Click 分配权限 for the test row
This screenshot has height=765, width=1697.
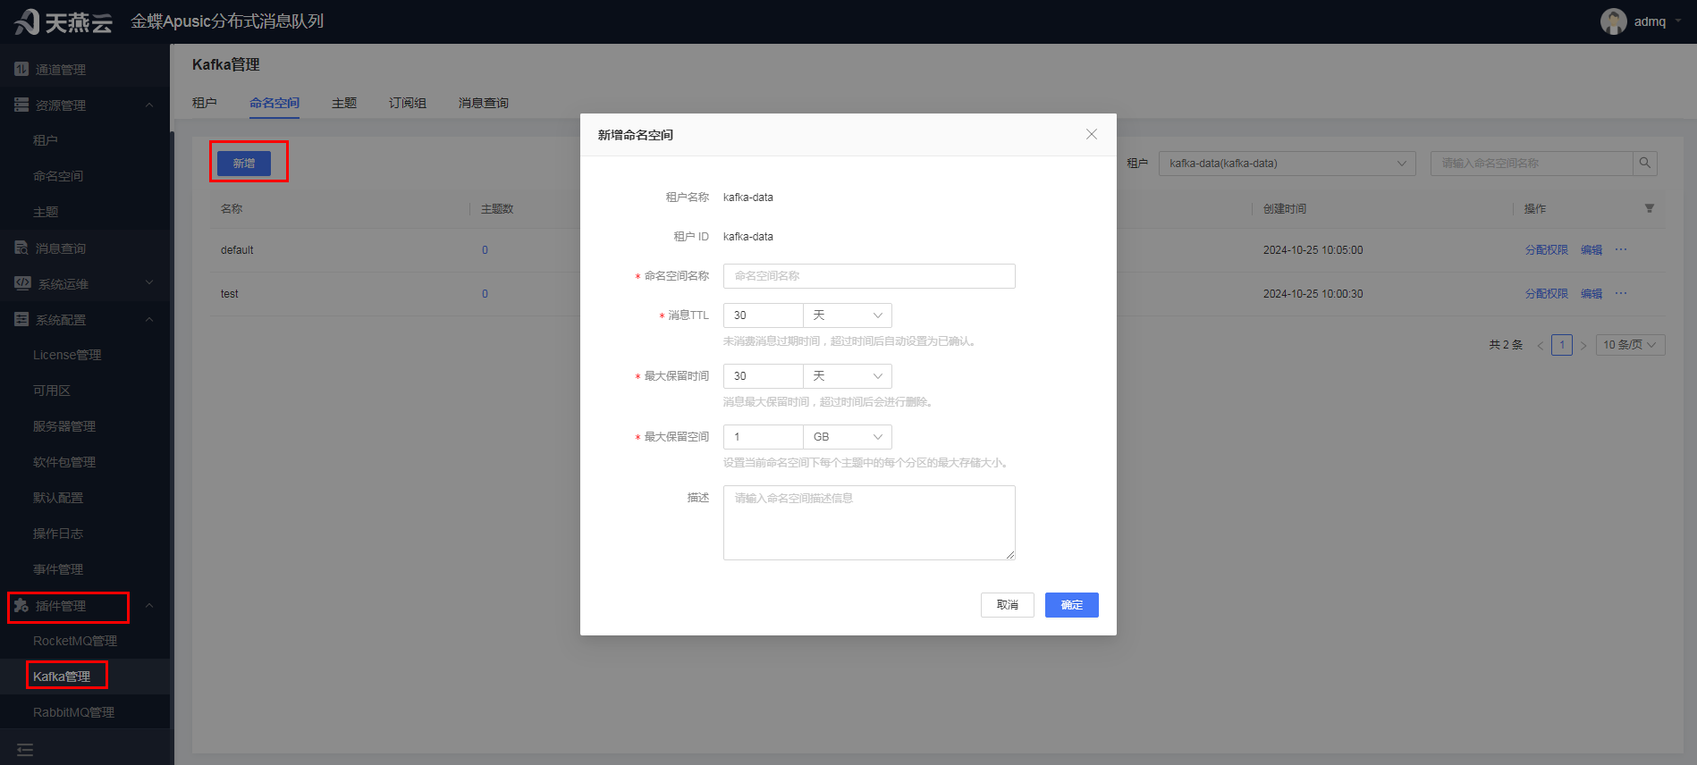tap(1547, 293)
